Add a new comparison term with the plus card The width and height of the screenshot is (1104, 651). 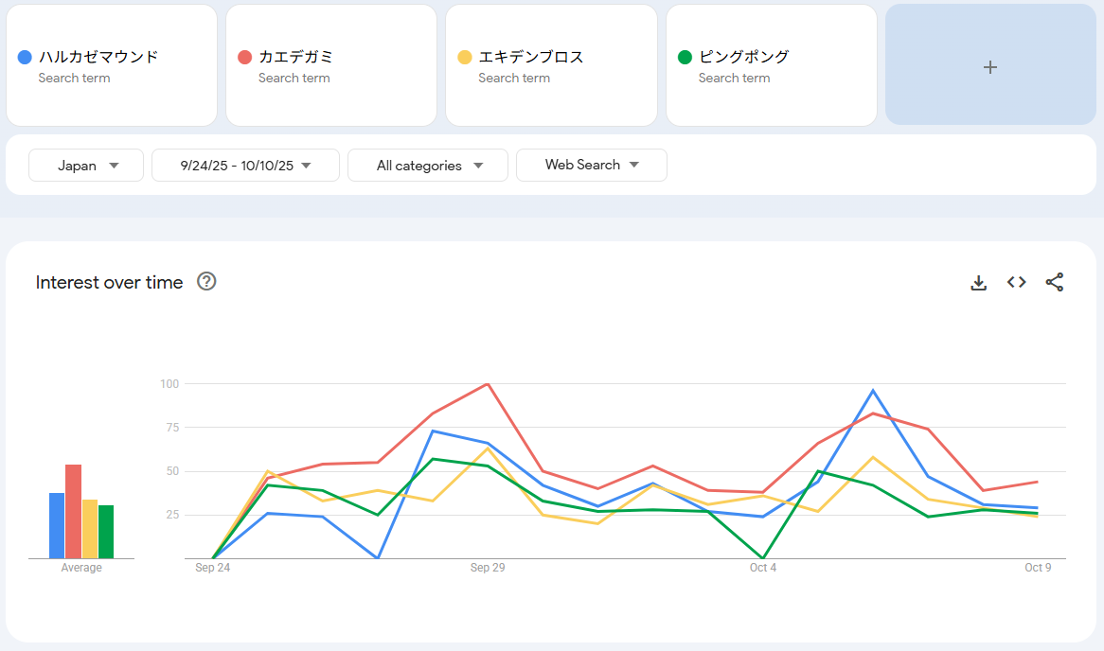tap(990, 64)
